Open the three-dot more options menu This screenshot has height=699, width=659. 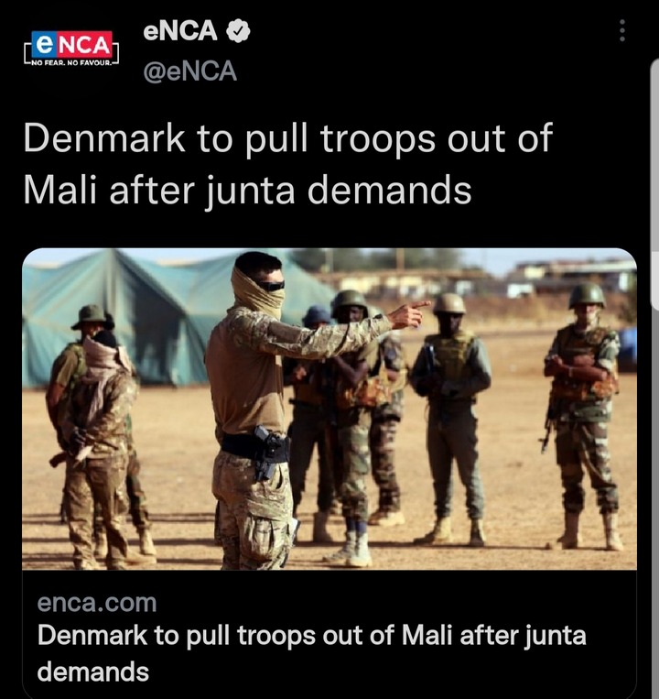click(x=622, y=31)
